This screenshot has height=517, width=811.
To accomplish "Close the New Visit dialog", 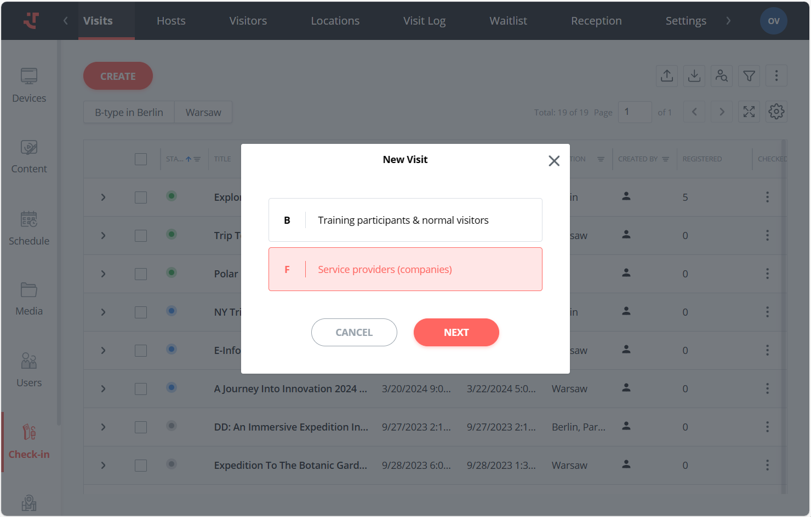I will pos(554,161).
